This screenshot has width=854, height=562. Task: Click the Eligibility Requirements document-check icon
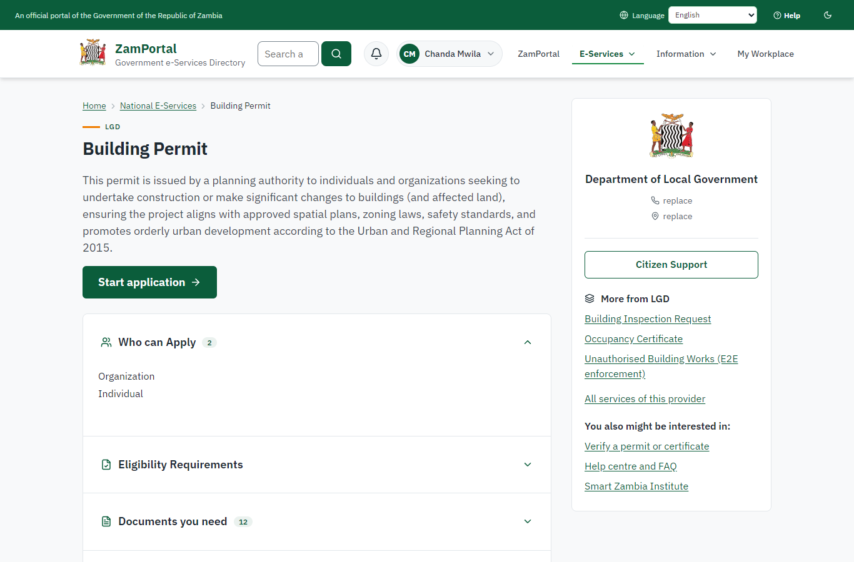tap(106, 465)
